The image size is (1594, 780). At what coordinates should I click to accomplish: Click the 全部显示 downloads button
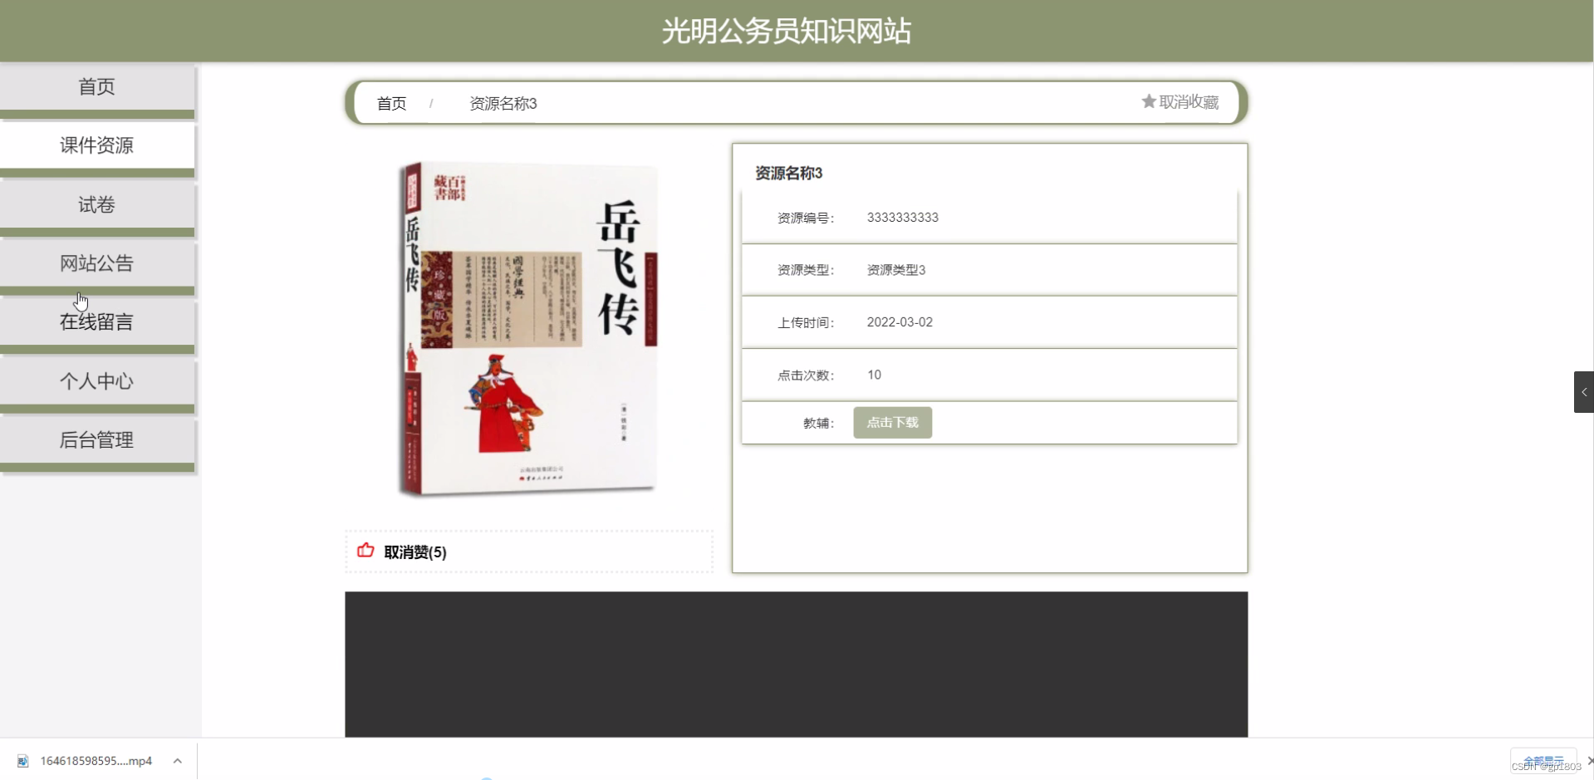point(1543,761)
